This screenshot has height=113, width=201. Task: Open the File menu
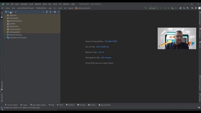pos(8,4)
